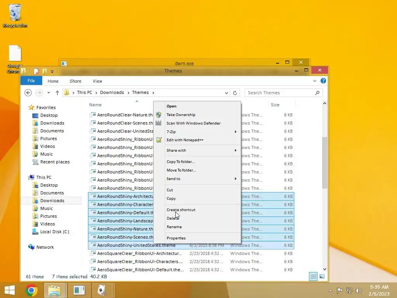This screenshot has width=397, height=298.
Task: Choose Scan With Windows Defender
Action: click(x=197, y=123)
